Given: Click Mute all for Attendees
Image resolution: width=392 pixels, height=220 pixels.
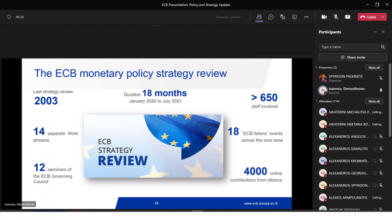Looking at the screenshot, I should (374, 101).
